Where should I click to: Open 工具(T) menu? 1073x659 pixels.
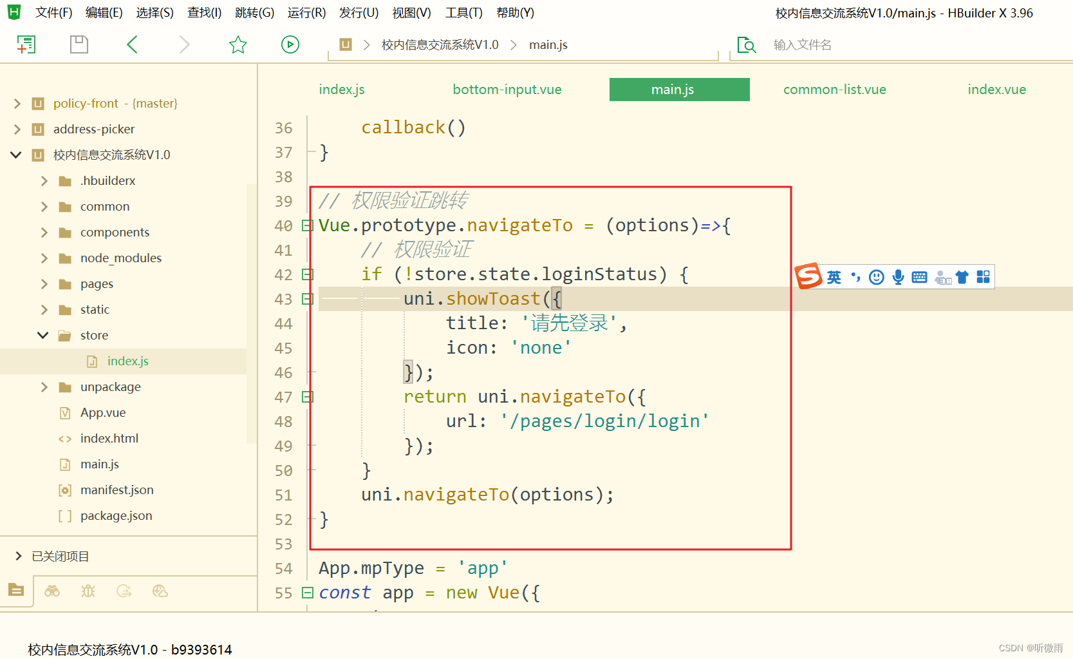click(x=463, y=13)
